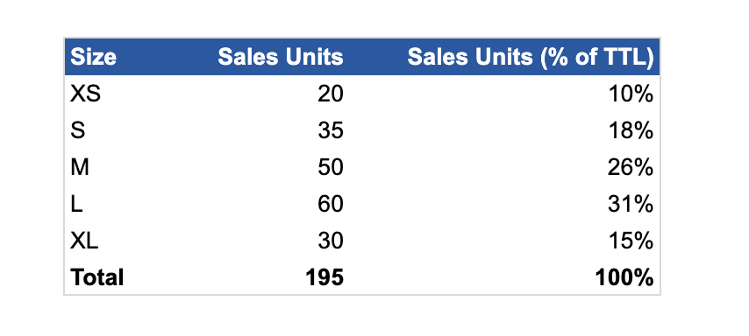Select the S sales units value 35
Viewport: 749px width, 336px height.
(331, 130)
